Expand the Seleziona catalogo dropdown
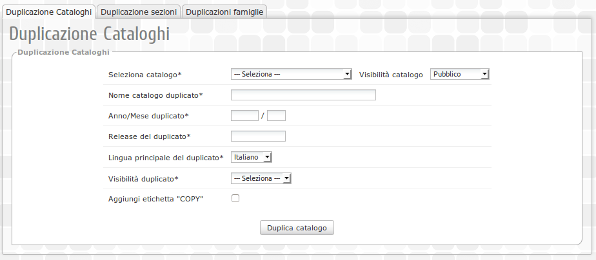 tap(291, 74)
